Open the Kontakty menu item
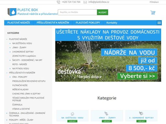Viewport: 166px width, 124px height. point(112,23)
